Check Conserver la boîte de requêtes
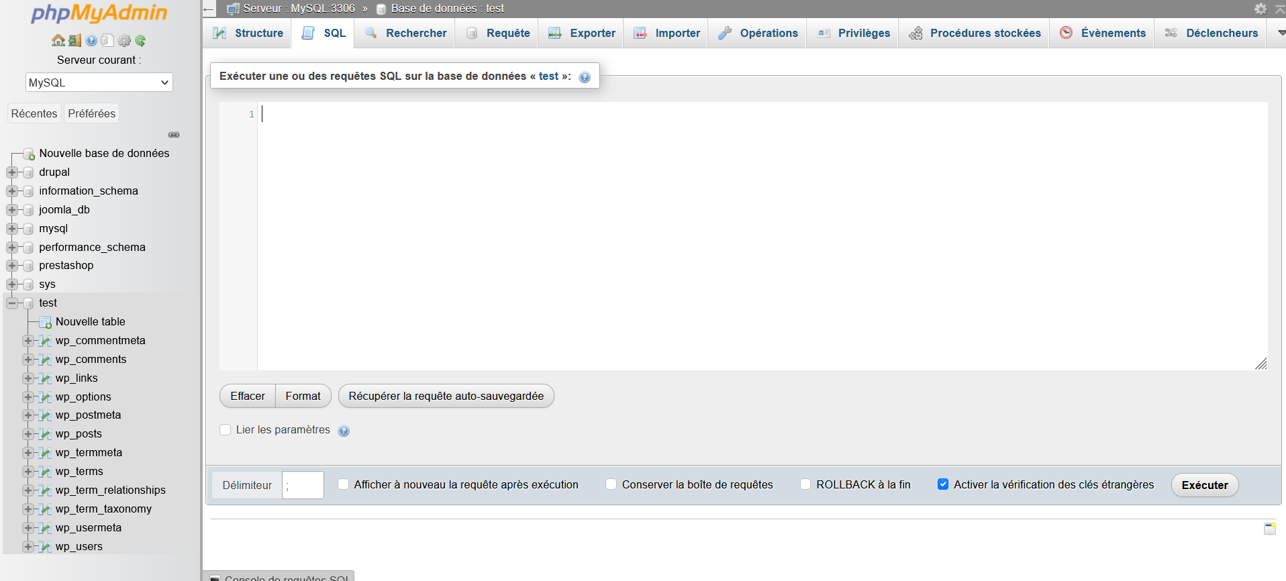 (x=611, y=484)
